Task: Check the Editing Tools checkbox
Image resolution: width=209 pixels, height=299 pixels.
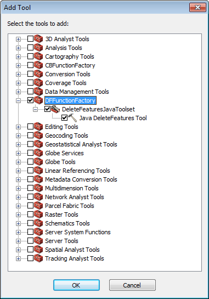Action: [x=31, y=126]
